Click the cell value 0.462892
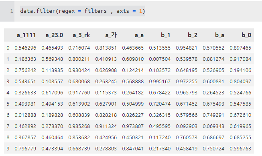Viewport: 262px width, 156px height. pyautogui.click(x=25, y=126)
